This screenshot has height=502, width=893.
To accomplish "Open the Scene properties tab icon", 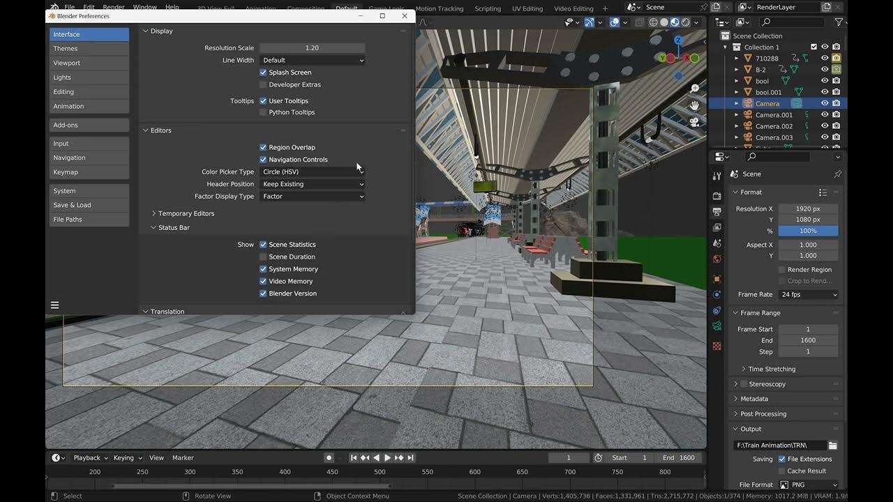I will click(716, 243).
